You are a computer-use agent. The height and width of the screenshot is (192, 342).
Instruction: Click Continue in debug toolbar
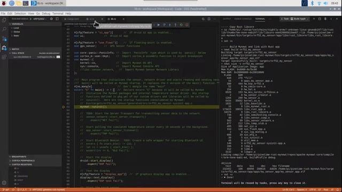(x=159, y=25)
